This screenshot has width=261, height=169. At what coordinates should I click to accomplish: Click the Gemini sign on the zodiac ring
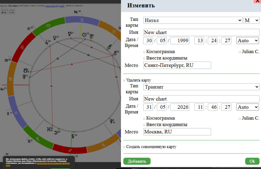click(x=82, y=20)
